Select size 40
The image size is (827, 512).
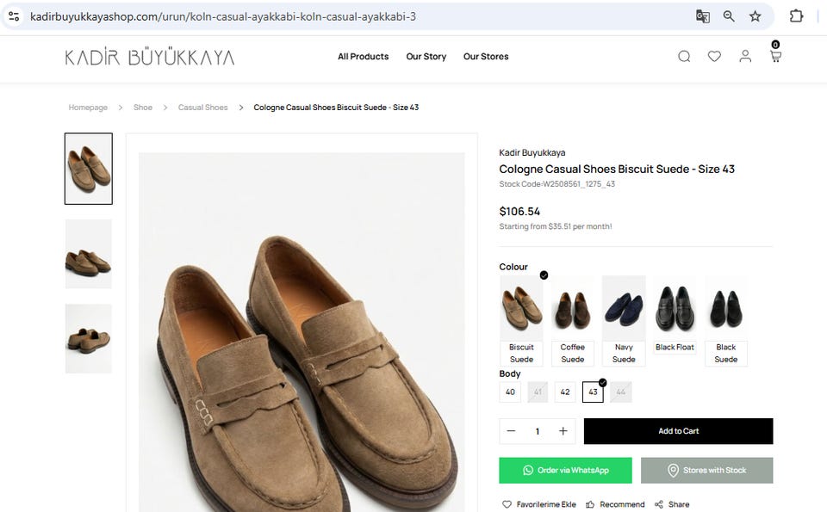click(x=510, y=392)
